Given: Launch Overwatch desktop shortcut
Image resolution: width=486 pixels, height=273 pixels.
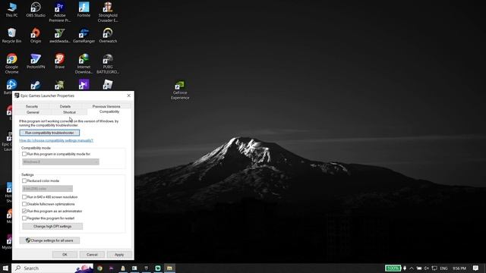Looking at the screenshot, I should click(108, 36).
